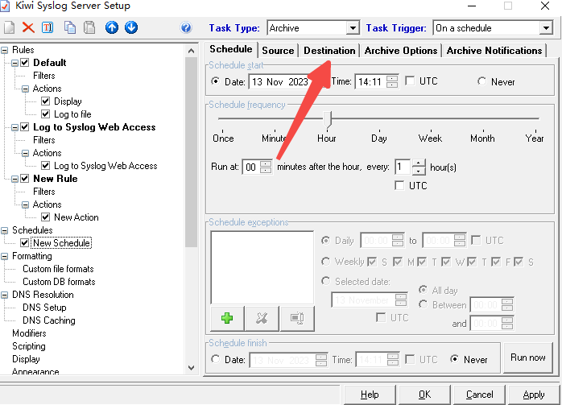Image resolution: width=562 pixels, height=405 pixels.
Task: Click the Week mark on frequency slider
Action: pyautogui.click(x=430, y=138)
